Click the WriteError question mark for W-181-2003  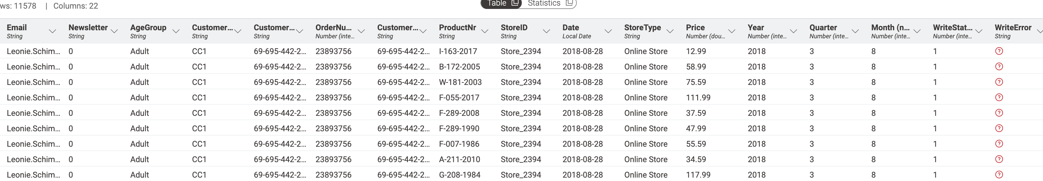[x=999, y=82]
